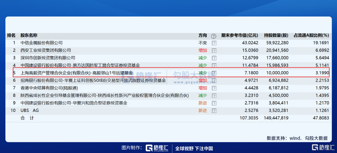Click 减少 direction for 深圳市创新投资集团
The height and width of the screenshot is (153, 337).
click(x=203, y=58)
